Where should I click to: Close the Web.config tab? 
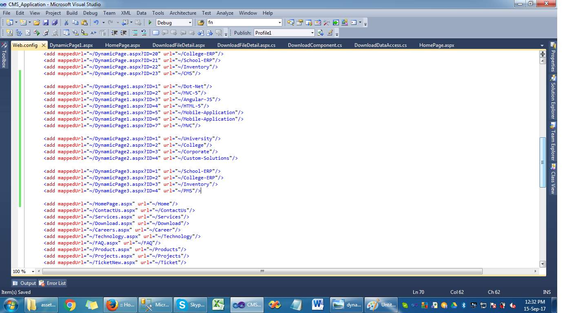(43, 45)
